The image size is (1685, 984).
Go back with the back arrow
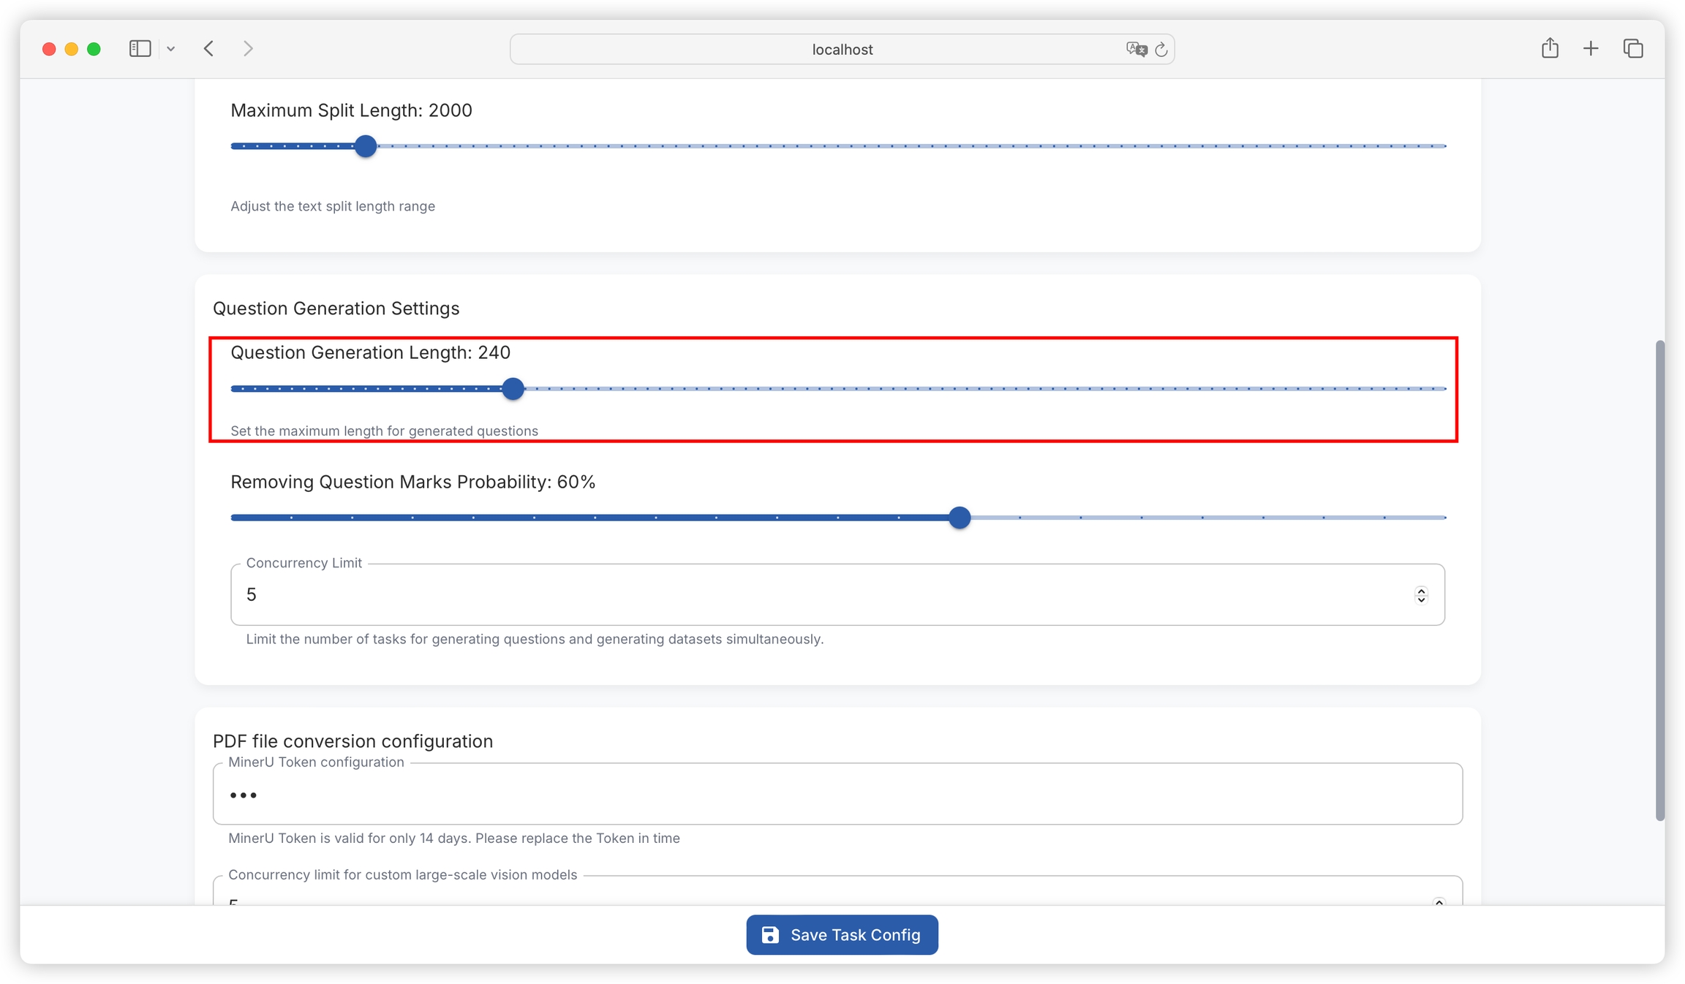(209, 49)
